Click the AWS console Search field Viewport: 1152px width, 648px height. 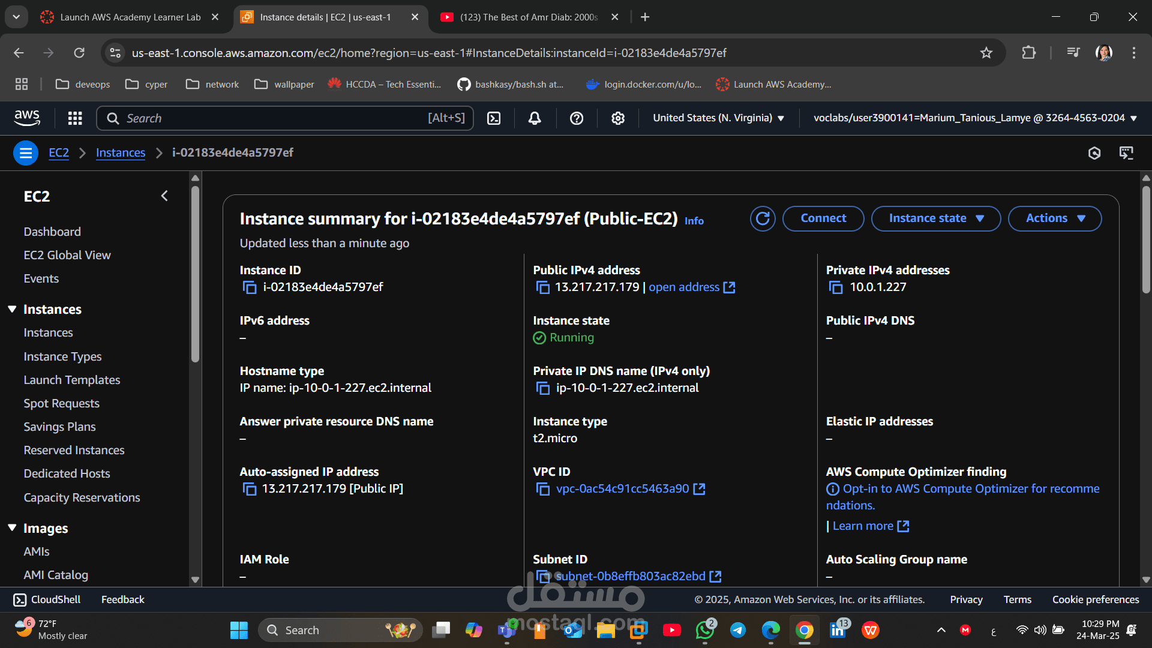pos(285,118)
